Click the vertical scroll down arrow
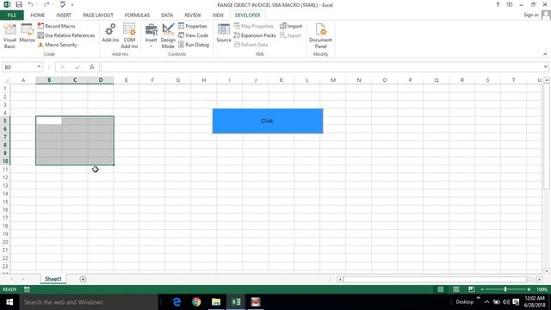The width and height of the screenshot is (551, 310). coord(547,271)
